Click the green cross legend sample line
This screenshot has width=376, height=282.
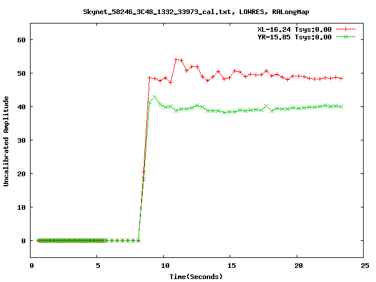[x=345, y=36]
